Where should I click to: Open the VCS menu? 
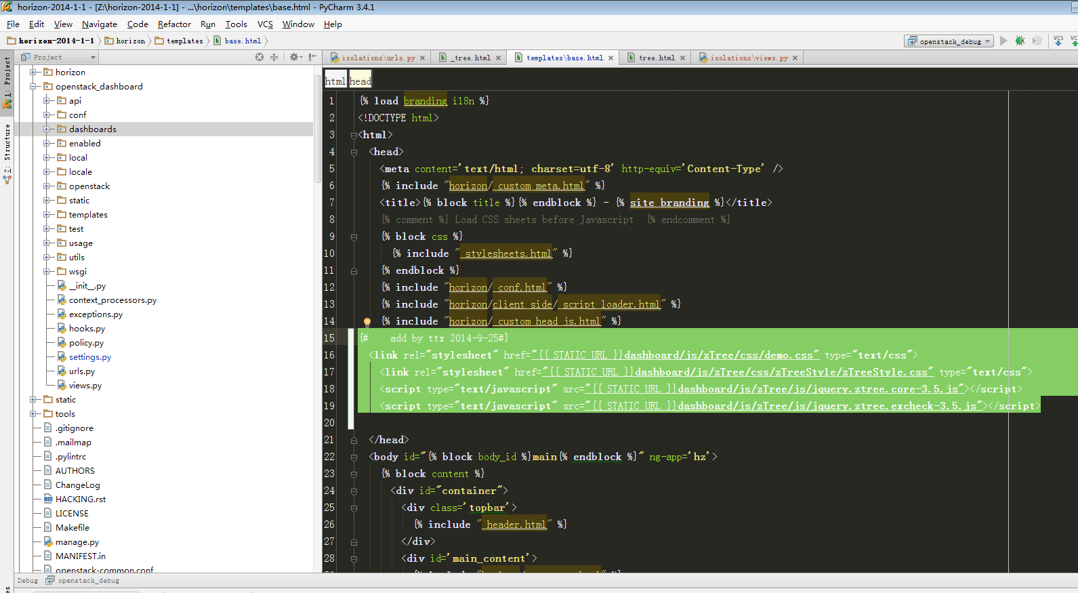pyautogui.click(x=265, y=24)
